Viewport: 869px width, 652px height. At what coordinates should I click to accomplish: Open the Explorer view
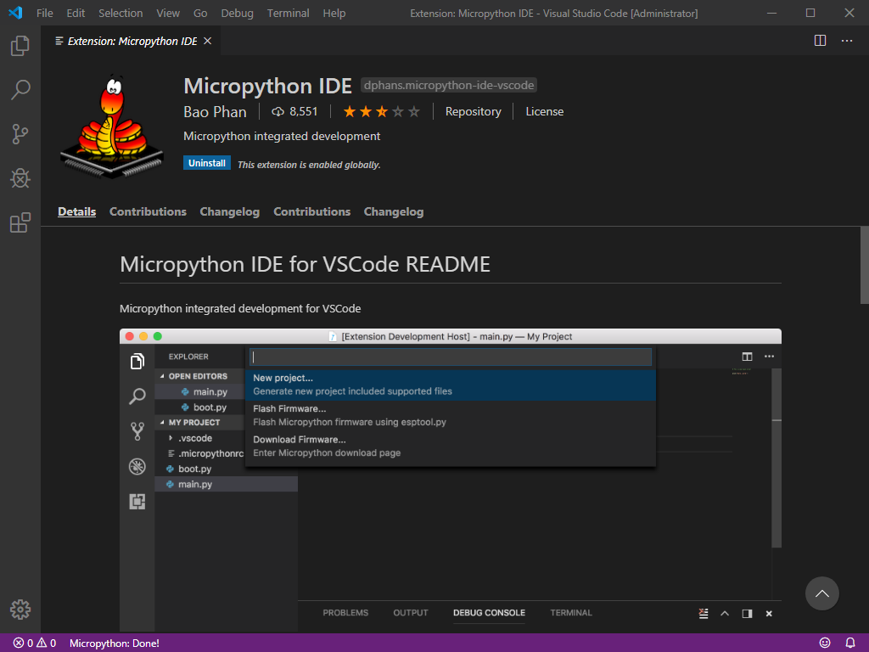tap(20, 46)
